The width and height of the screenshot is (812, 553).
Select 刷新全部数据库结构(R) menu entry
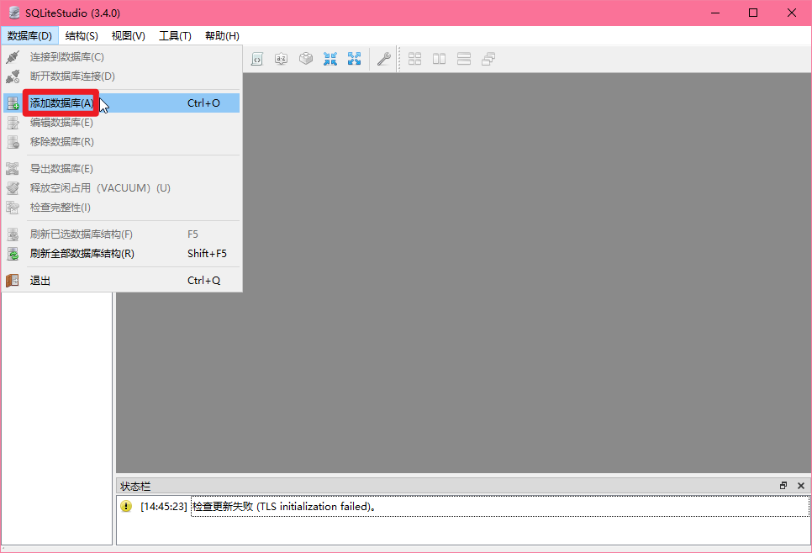tap(121, 253)
